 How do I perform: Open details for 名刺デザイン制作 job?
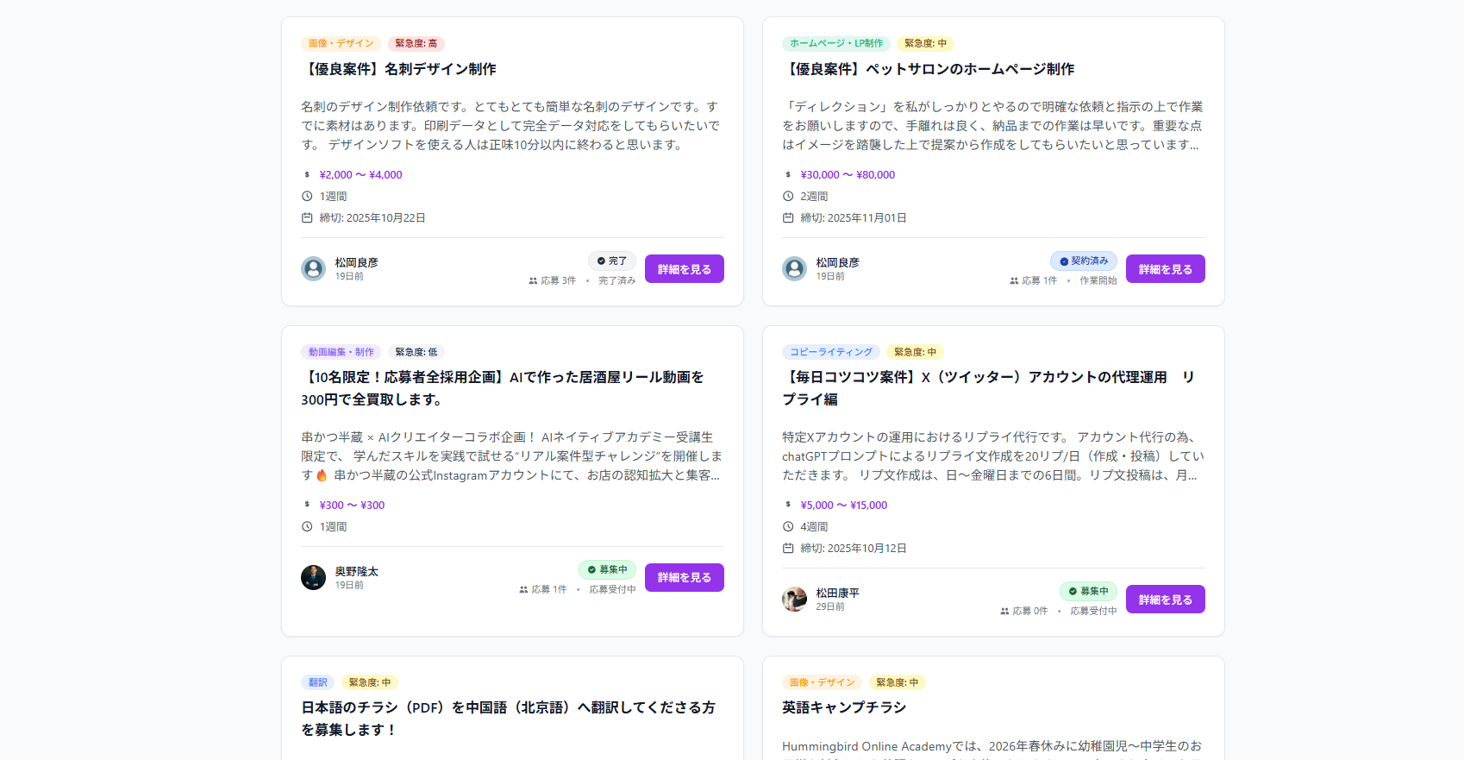point(684,269)
